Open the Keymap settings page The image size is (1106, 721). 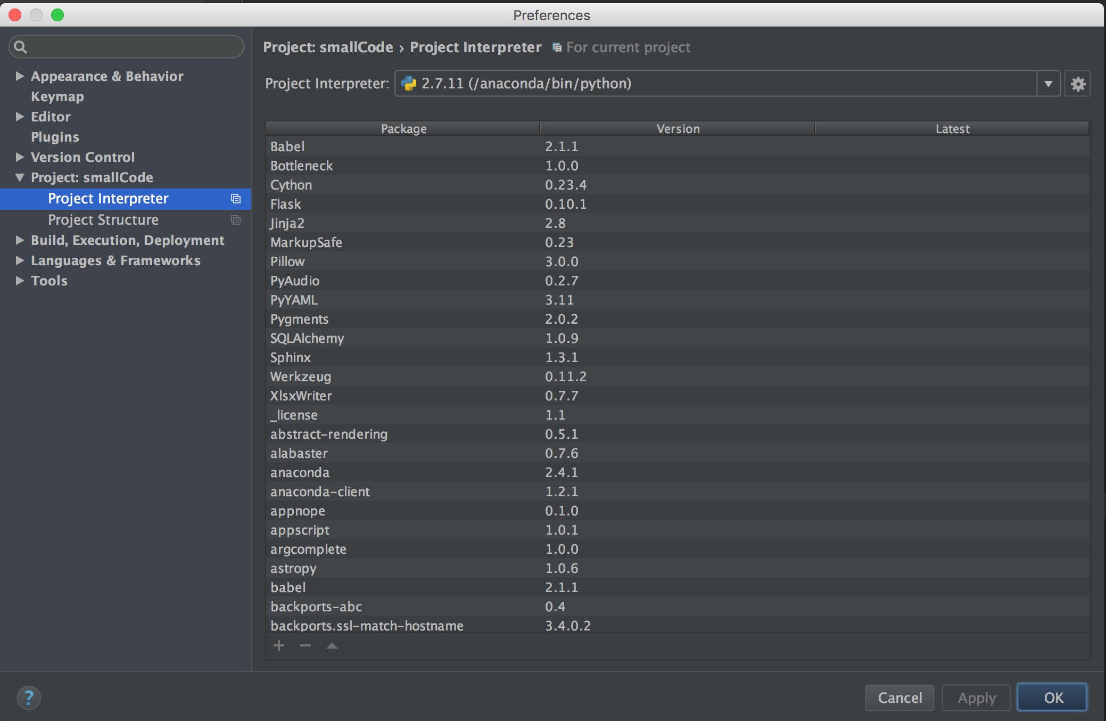[57, 96]
